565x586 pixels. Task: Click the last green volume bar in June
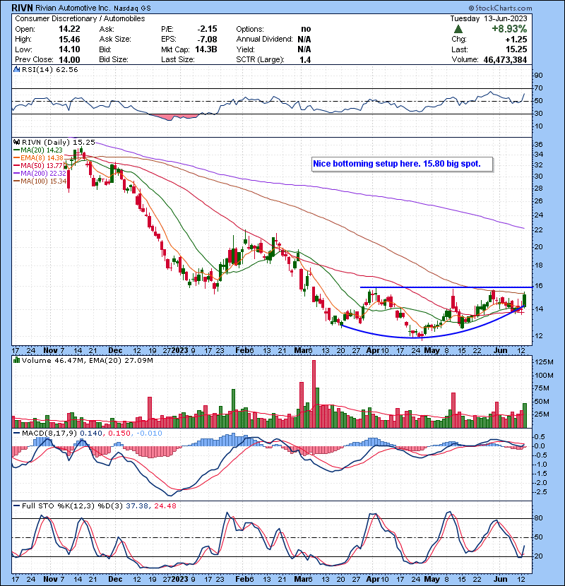click(525, 416)
